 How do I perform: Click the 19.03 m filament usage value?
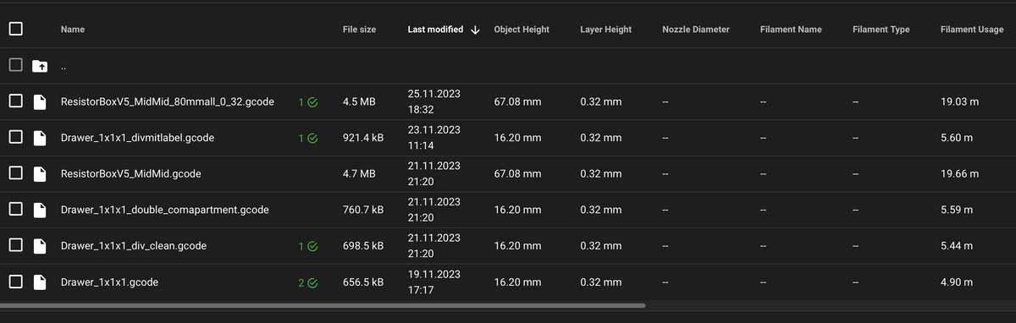pyautogui.click(x=959, y=101)
